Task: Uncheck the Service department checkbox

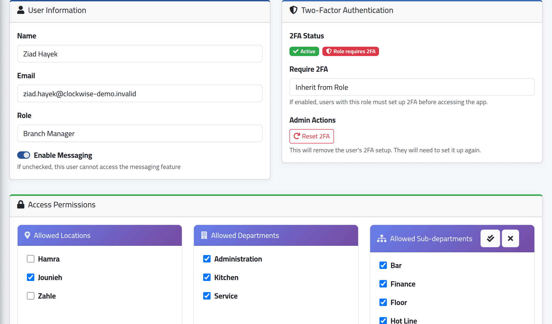Action: point(207,296)
